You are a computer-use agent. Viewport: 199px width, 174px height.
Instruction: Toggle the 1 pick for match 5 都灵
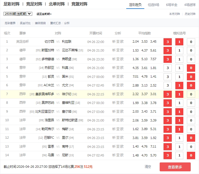coord(179,77)
